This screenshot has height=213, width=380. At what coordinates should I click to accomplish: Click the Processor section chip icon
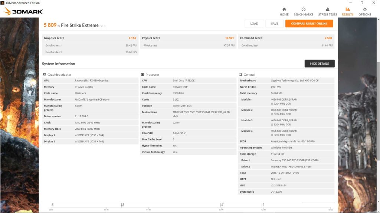tap(142, 74)
